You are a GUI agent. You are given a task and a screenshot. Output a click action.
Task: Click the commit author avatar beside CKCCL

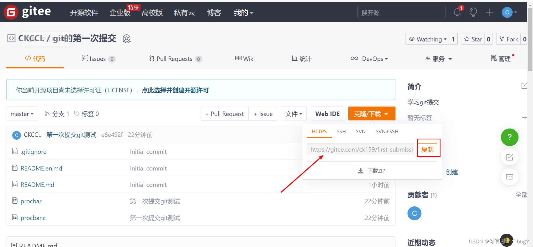[x=16, y=135]
